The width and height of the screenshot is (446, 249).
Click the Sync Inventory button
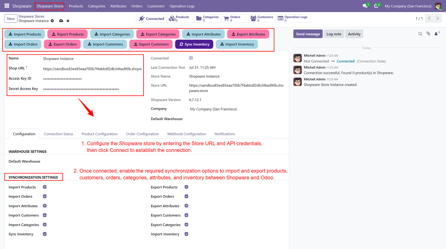pos(194,44)
